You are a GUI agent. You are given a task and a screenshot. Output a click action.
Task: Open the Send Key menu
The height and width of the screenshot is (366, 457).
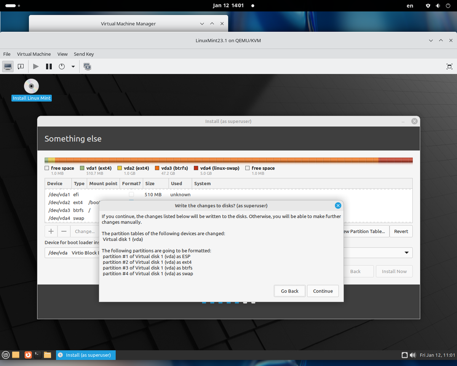(x=84, y=54)
